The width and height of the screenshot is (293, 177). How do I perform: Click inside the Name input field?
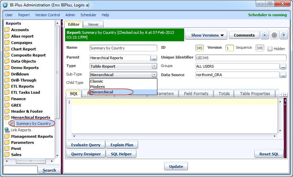click(123, 48)
